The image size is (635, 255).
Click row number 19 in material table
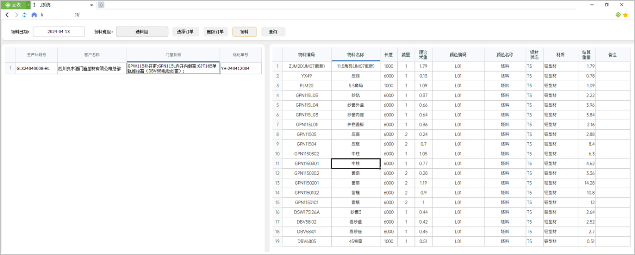[277, 241]
